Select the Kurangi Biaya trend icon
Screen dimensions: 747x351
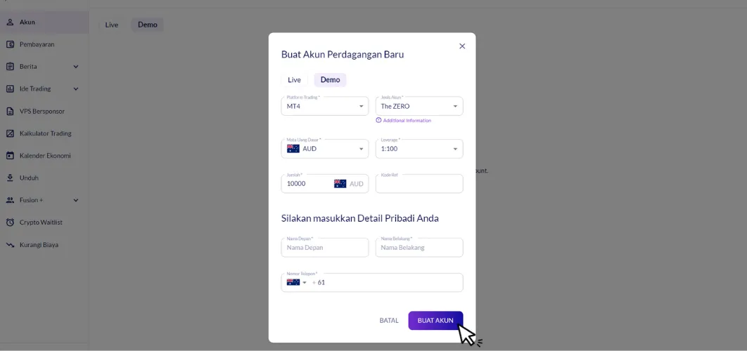[x=10, y=245]
